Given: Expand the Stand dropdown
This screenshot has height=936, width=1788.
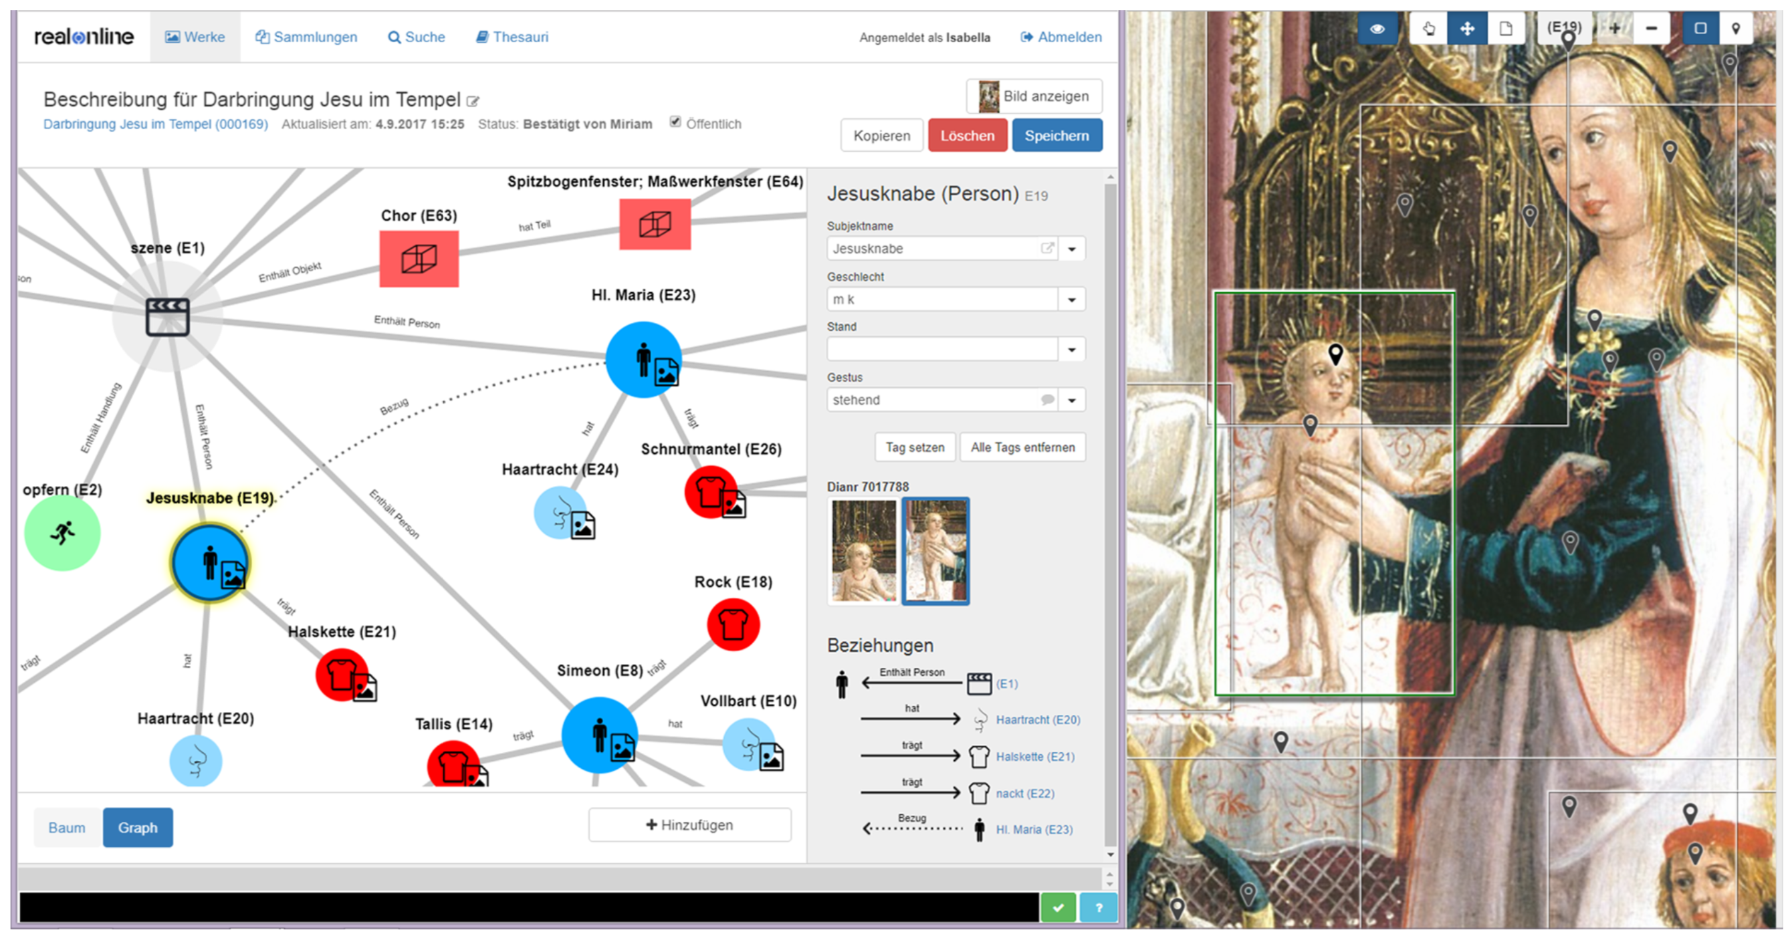Looking at the screenshot, I should tap(1072, 350).
